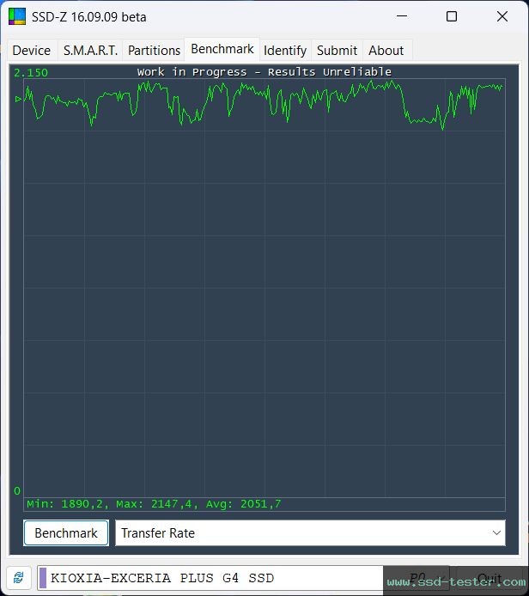Open the Submit tab
Viewport: 529px width, 596px height.
click(337, 50)
